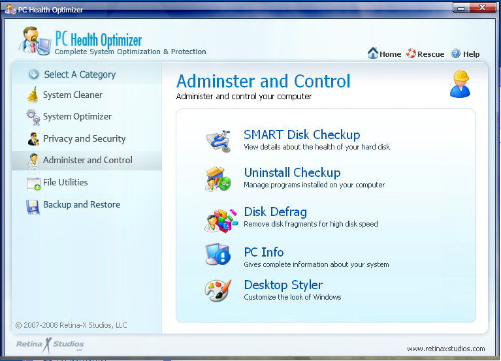Click the Rescue lifebuoy icon

(411, 54)
